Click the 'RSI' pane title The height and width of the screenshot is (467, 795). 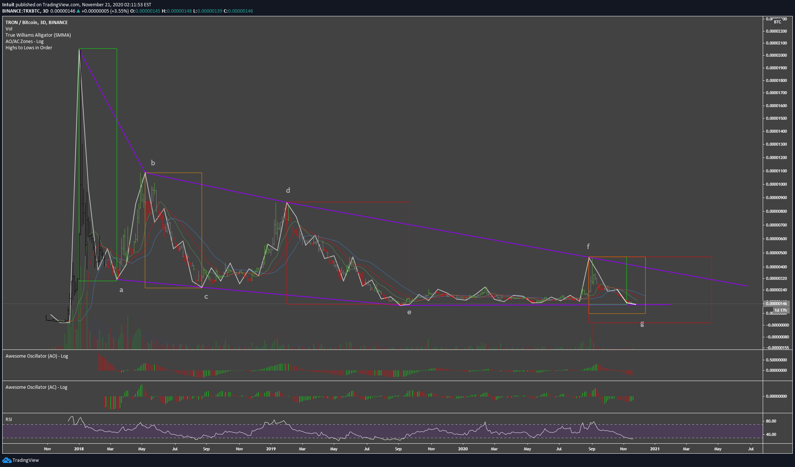click(9, 420)
